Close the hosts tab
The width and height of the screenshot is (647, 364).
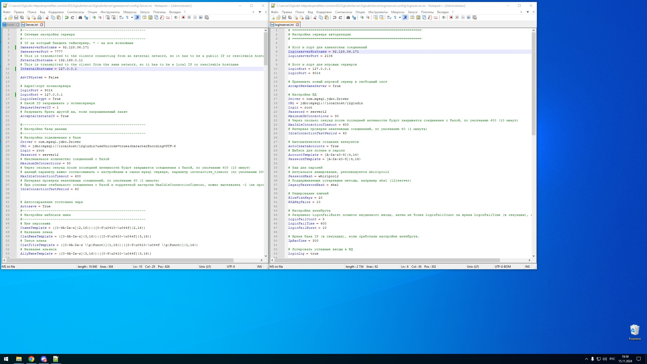17,25
